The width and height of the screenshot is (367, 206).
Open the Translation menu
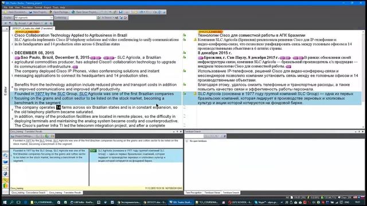pyautogui.click(x=27, y=7)
